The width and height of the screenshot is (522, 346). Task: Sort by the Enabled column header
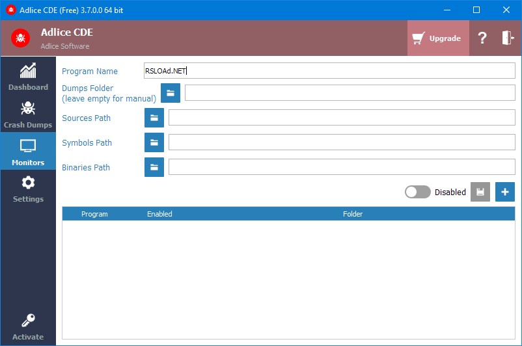[159, 214]
